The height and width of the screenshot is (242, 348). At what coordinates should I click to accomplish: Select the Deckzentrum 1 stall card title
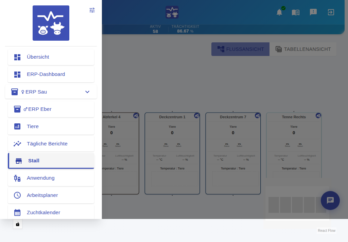coord(172,117)
